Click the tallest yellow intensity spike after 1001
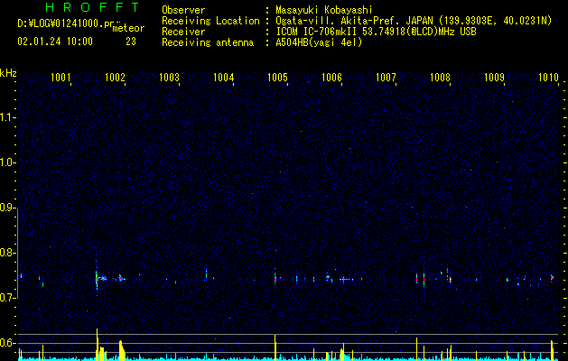The width and height of the screenshot is (568, 361). [x=98, y=344]
